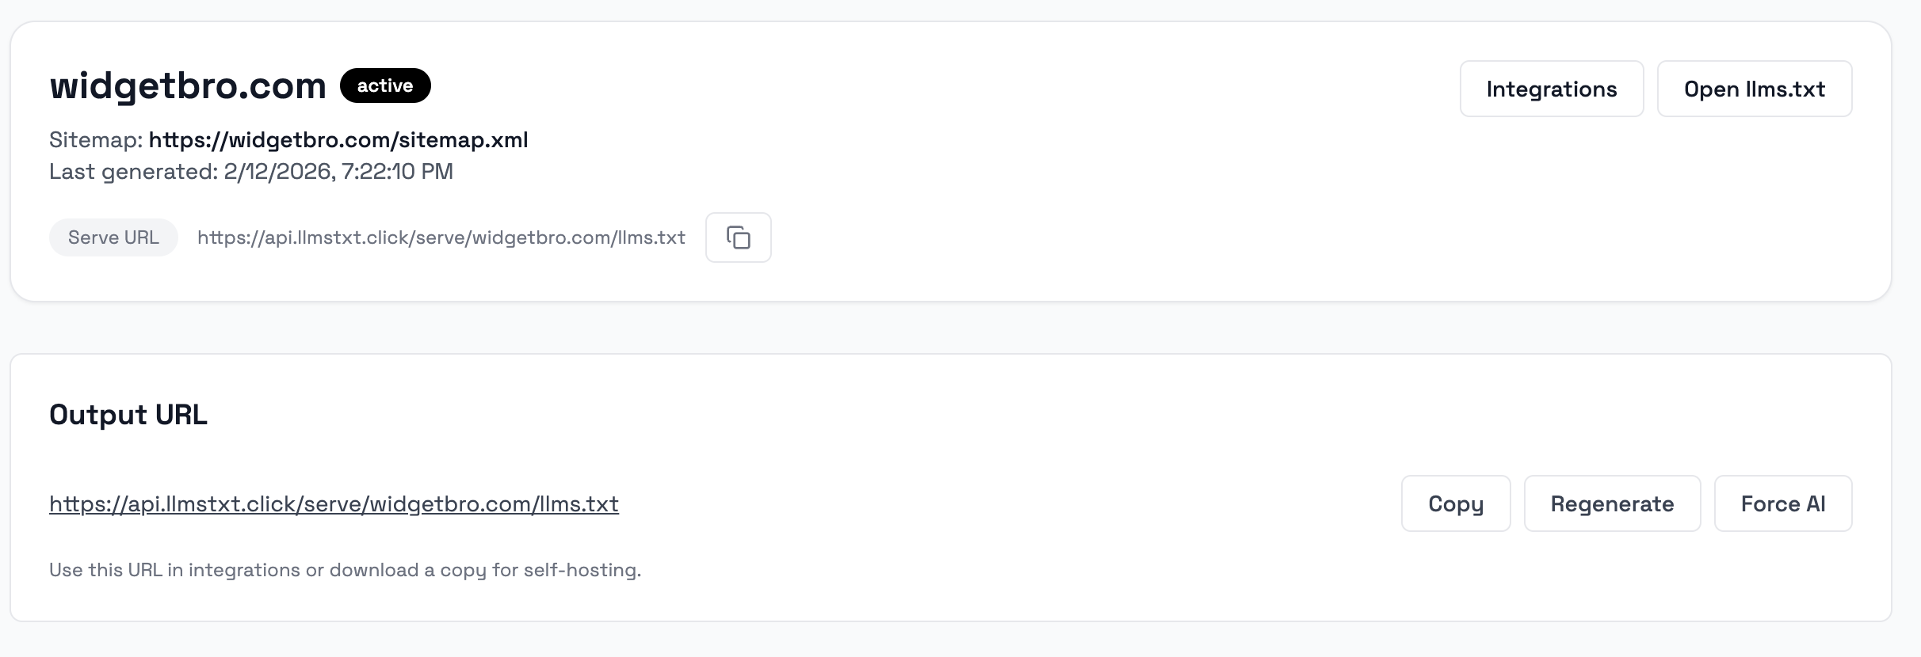
Task: Click the self-hosting helper text
Action: [x=346, y=569]
